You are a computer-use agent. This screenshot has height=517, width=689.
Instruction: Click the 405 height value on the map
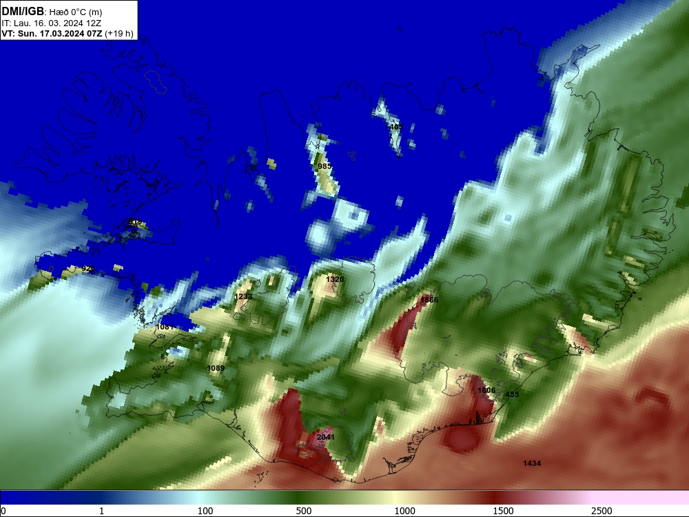click(x=396, y=127)
